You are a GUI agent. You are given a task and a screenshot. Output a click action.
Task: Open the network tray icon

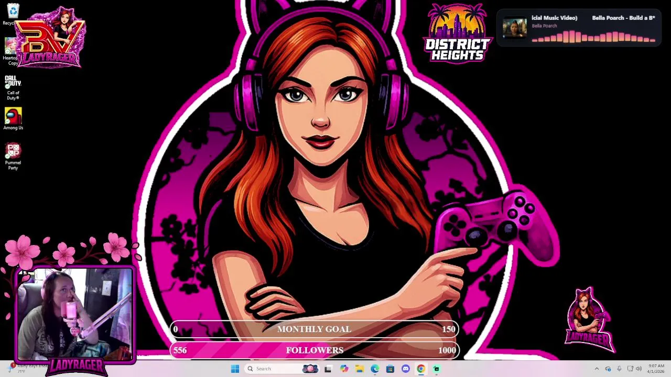click(x=630, y=369)
